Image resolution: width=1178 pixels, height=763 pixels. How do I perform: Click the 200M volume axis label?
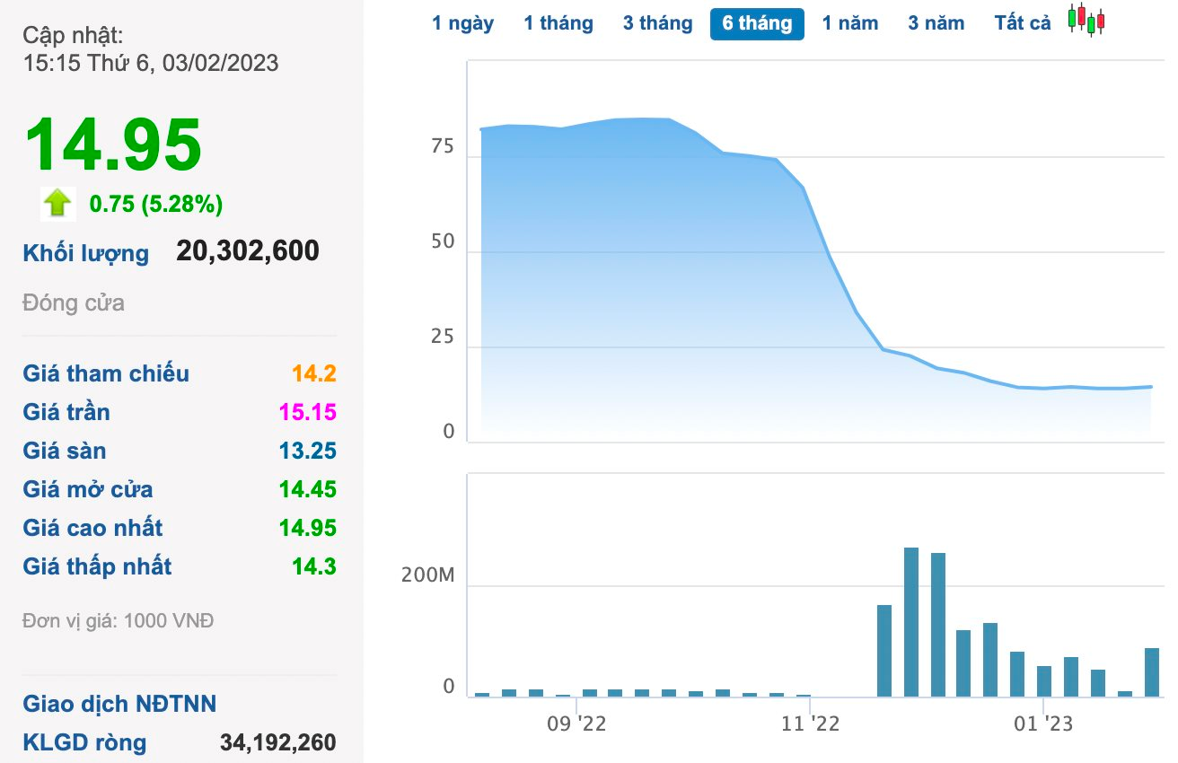pyautogui.click(x=428, y=576)
